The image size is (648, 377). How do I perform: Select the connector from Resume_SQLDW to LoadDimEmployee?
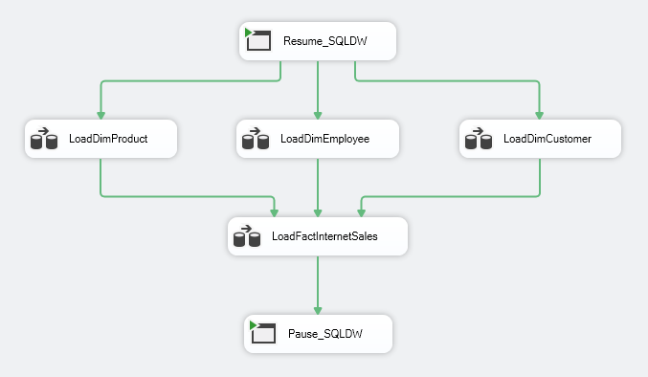pyautogui.click(x=318, y=90)
